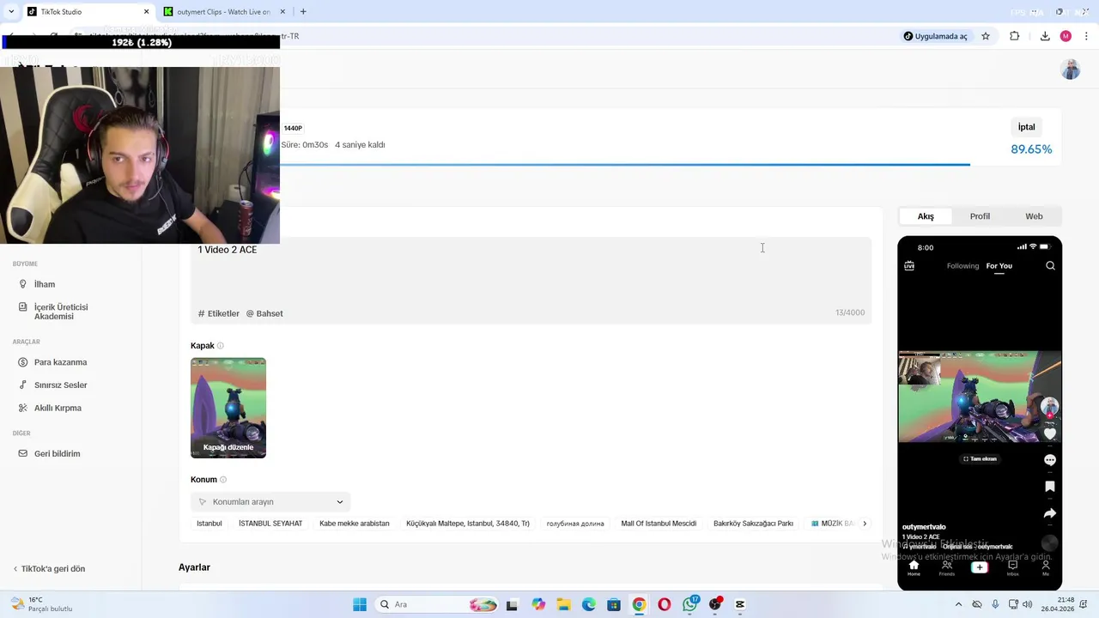Select For You in phone preview

coord(999,266)
